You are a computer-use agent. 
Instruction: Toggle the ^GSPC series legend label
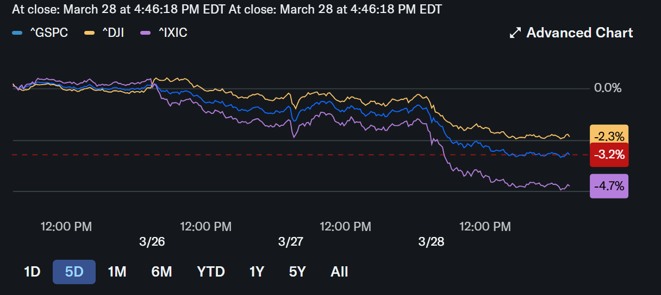pos(48,33)
